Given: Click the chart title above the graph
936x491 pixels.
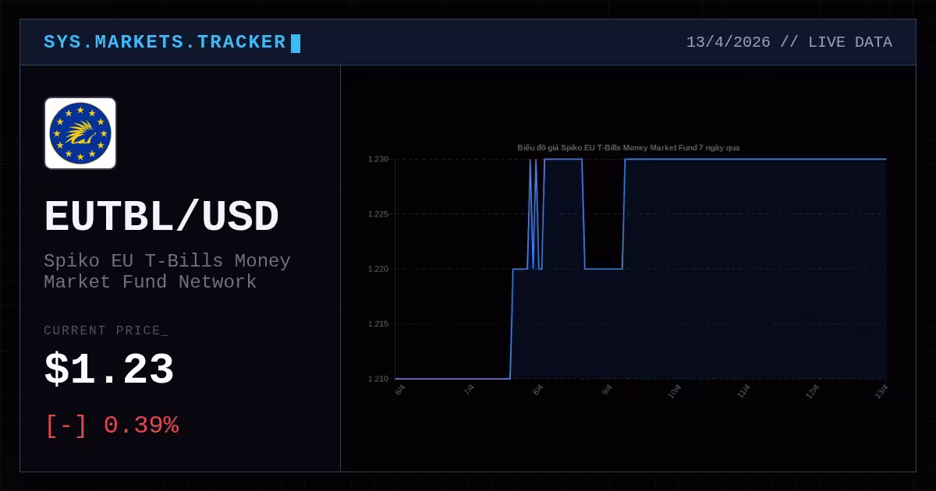Looking at the screenshot, I should tap(629, 147).
